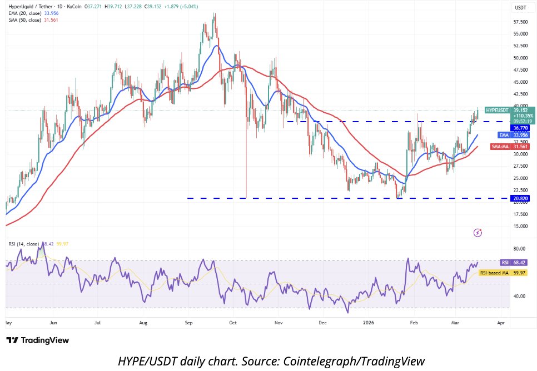Click the upper dashed line at 36.770
The height and width of the screenshot is (371, 537).
[x=398, y=122]
